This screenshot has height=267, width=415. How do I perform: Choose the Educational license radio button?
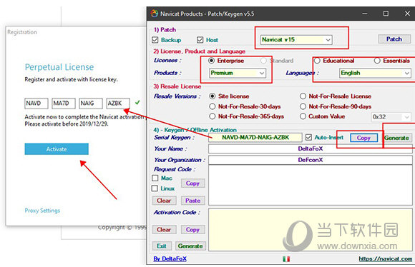(x=317, y=61)
